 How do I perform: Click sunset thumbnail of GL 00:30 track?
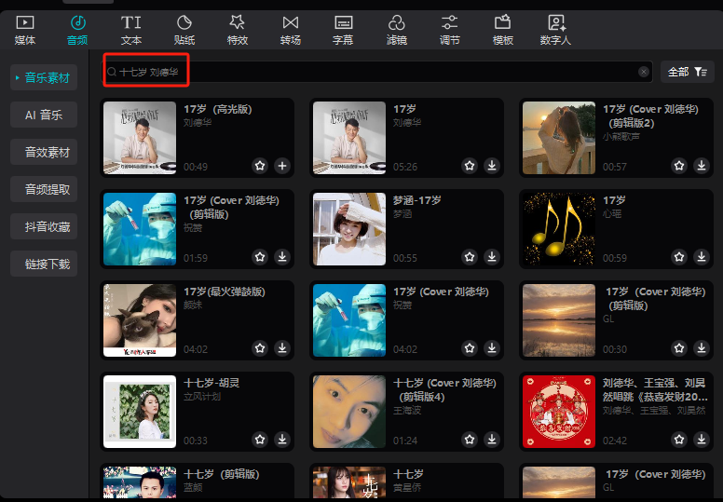click(x=559, y=320)
